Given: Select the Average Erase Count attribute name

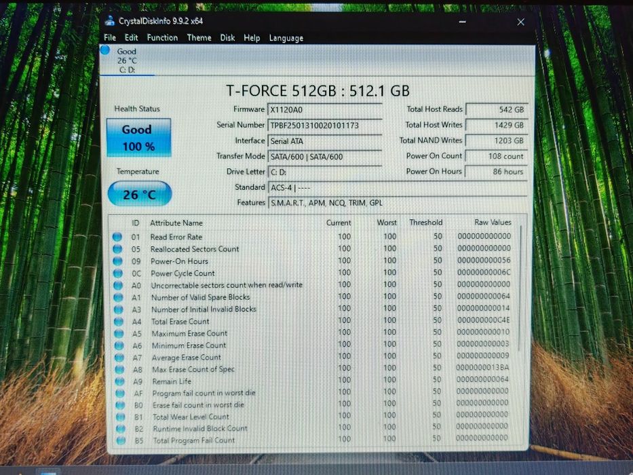Looking at the screenshot, I should click(186, 358).
